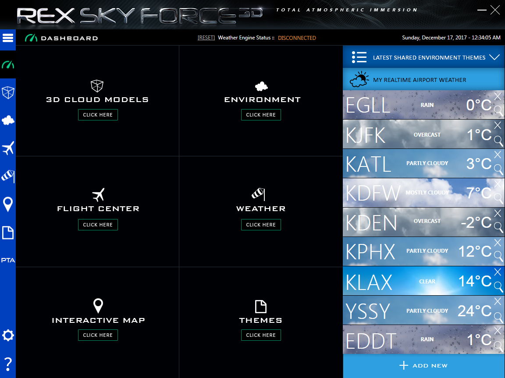The height and width of the screenshot is (378, 505).
Task: Click the list icon beside Latest Shared Environment Themes
Action: click(x=359, y=57)
